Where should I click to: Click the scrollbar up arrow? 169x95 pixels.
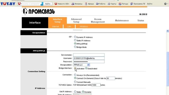(x=168, y=31)
